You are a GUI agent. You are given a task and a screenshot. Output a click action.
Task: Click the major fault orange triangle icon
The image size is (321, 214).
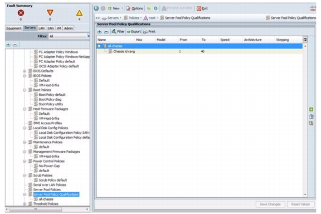50,13
